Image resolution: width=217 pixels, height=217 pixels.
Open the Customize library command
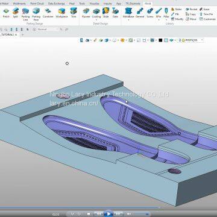click(x=207, y=19)
